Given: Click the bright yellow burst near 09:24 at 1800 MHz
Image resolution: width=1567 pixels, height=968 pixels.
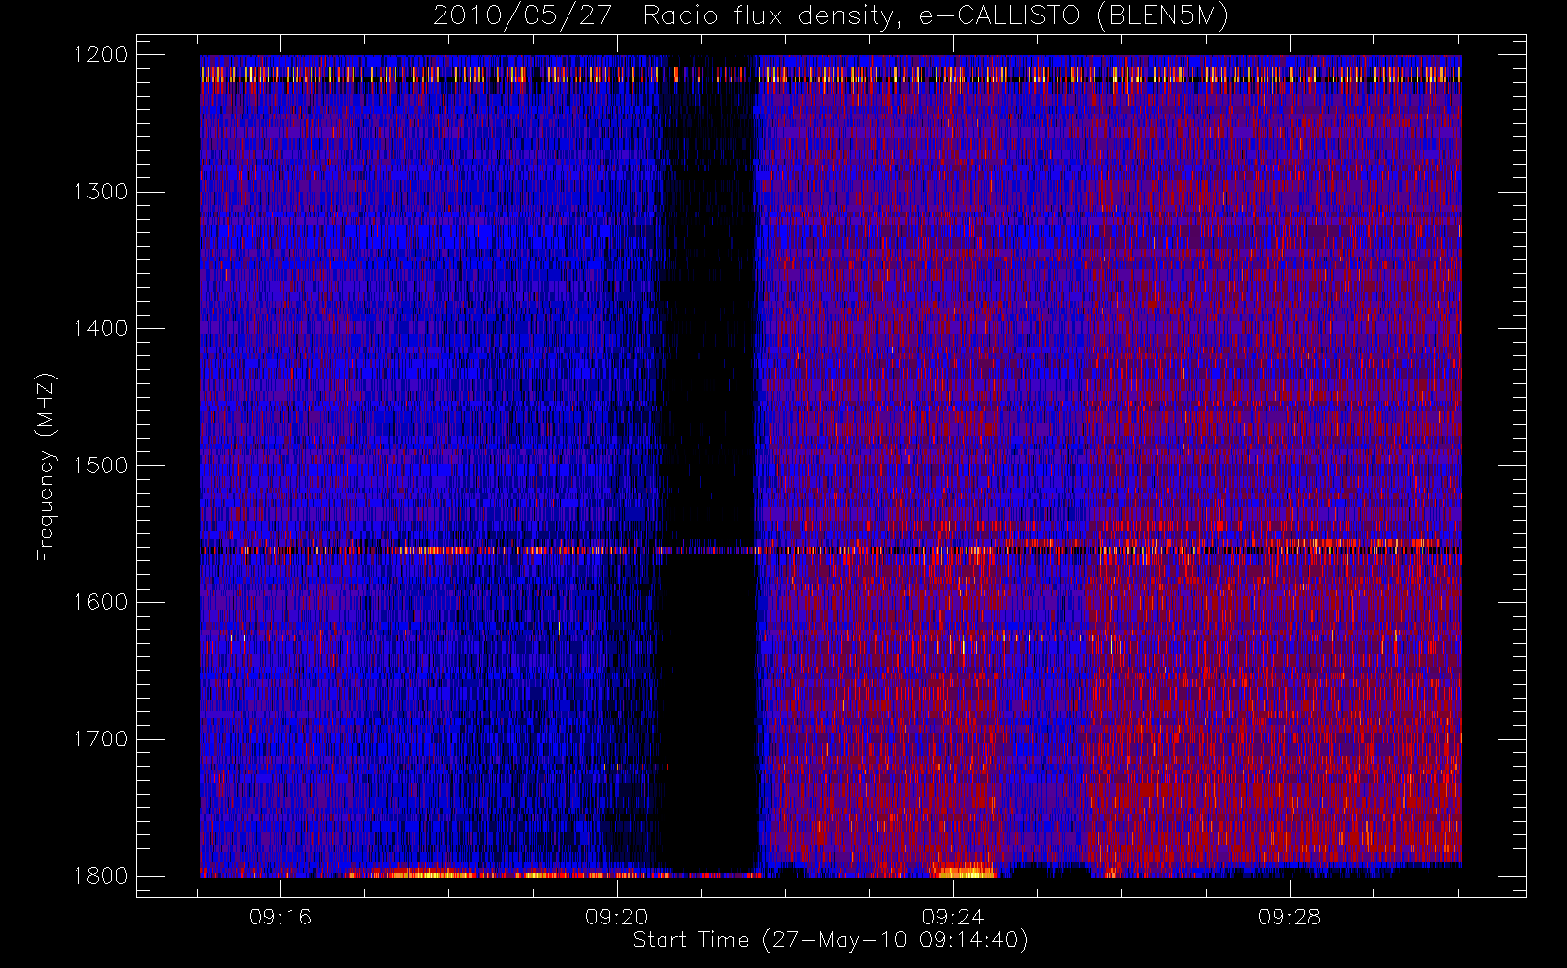Looking at the screenshot, I should [x=967, y=871].
